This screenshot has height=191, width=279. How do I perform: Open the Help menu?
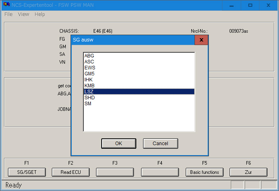(40, 14)
